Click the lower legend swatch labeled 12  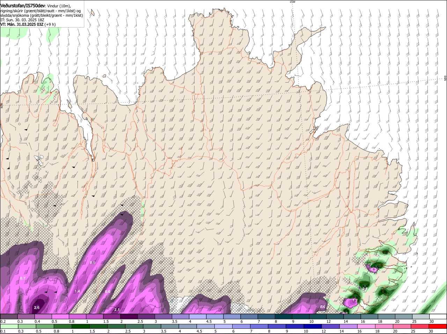point(331,326)
